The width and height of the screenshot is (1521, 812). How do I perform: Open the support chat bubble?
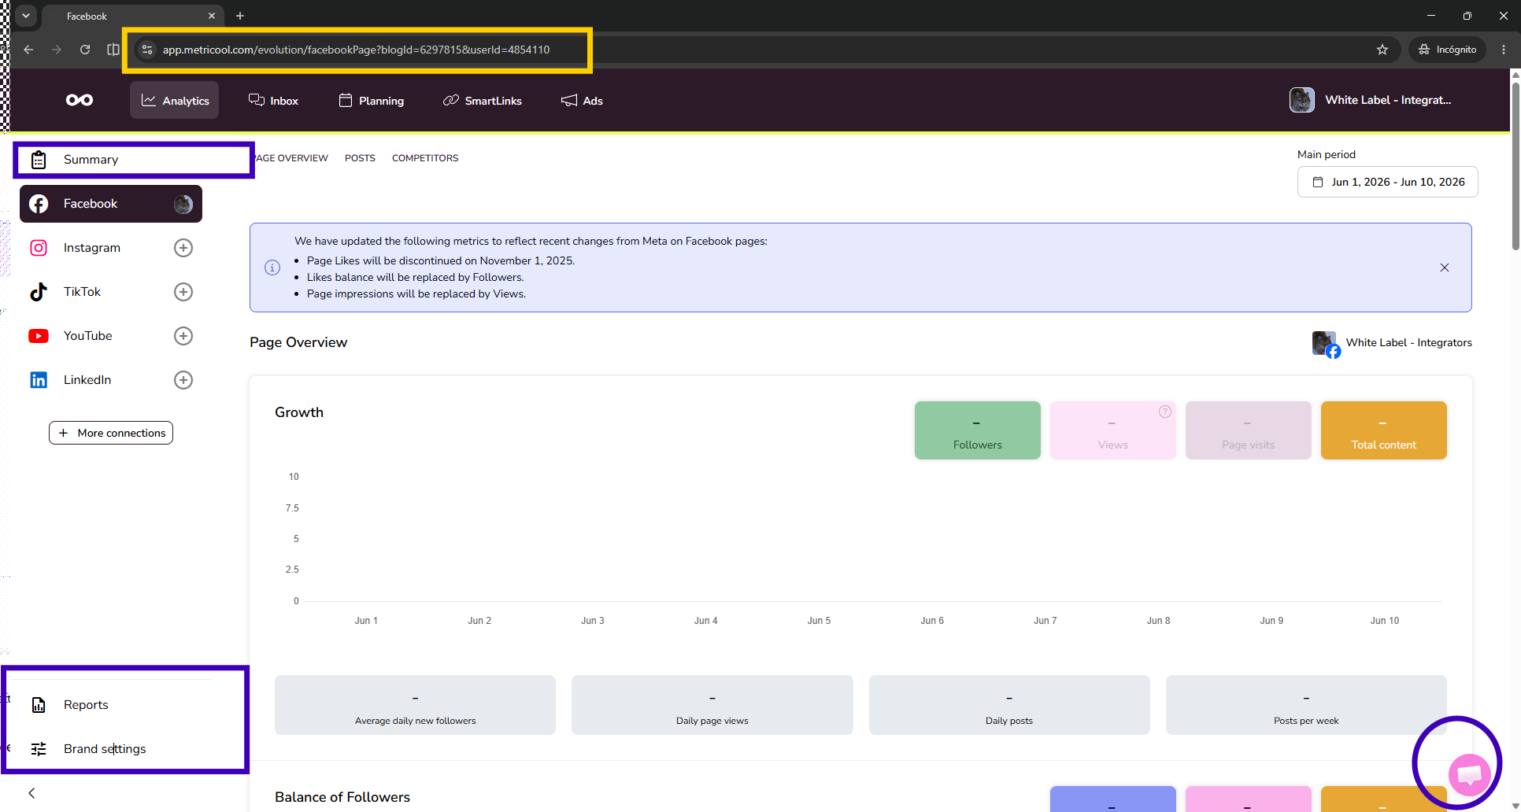[1469, 775]
